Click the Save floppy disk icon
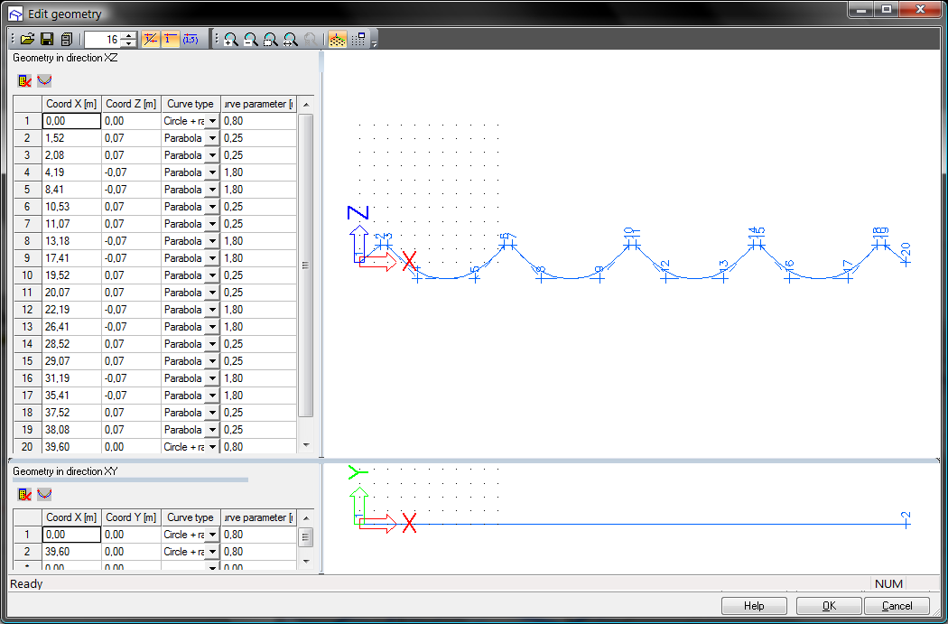 point(47,40)
